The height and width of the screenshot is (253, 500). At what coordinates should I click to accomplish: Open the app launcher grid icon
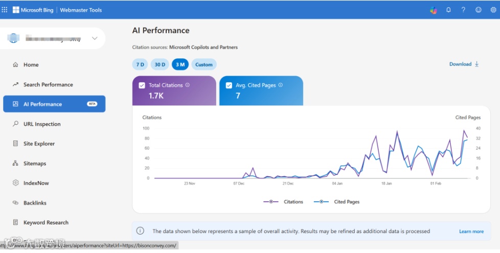[x=5, y=10]
